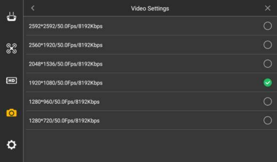
Task: Open the aircraft drone settings icon
Action: tap(11, 48)
